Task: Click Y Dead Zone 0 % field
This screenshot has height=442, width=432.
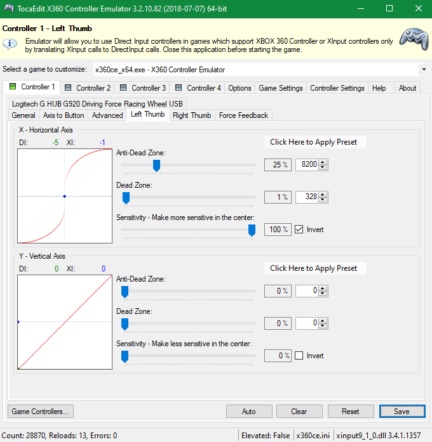Action: pos(278,323)
